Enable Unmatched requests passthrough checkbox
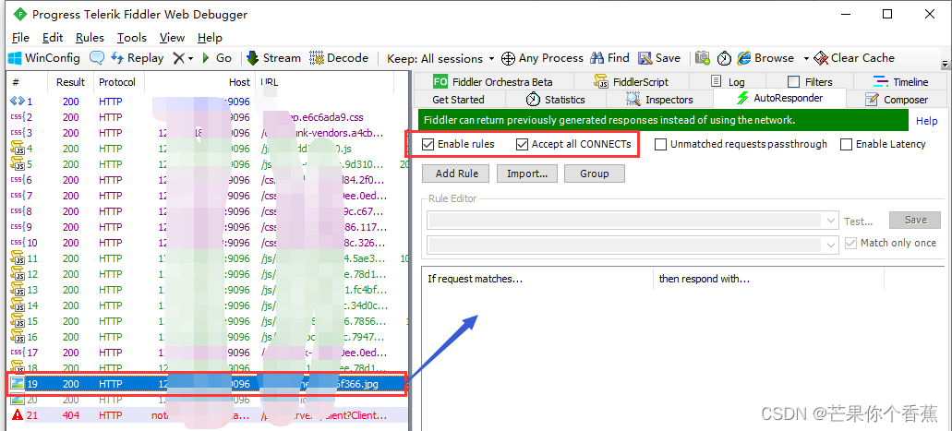Viewport: 952px width, 431px height. pyautogui.click(x=660, y=145)
